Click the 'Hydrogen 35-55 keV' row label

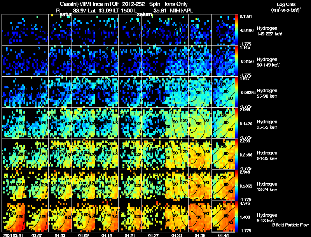tap(267, 125)
